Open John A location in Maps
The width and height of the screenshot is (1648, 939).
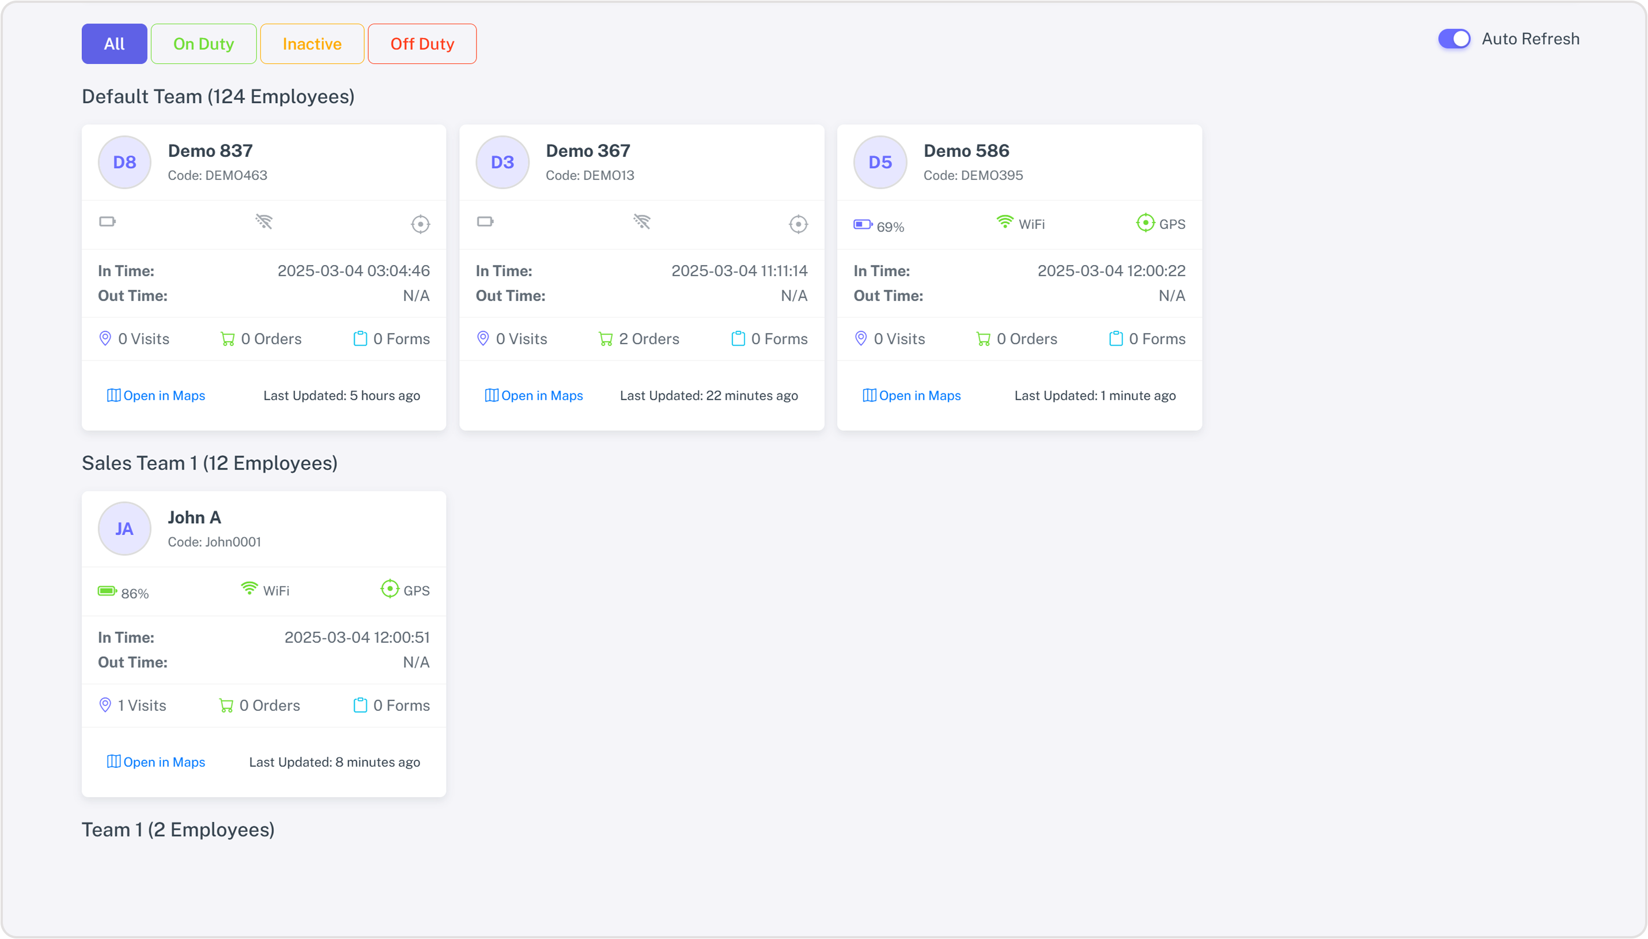156,762
